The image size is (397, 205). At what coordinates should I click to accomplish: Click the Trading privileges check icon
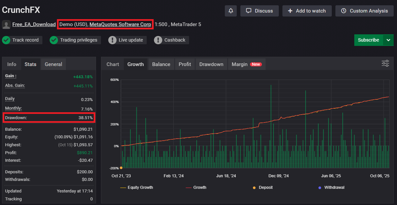(x=54, y=40)
